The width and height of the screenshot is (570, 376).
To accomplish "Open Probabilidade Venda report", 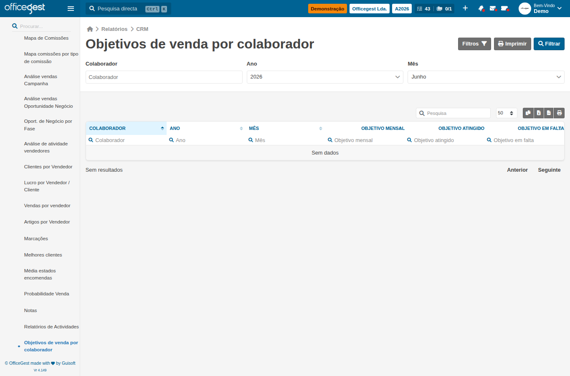I will (47, 294).
